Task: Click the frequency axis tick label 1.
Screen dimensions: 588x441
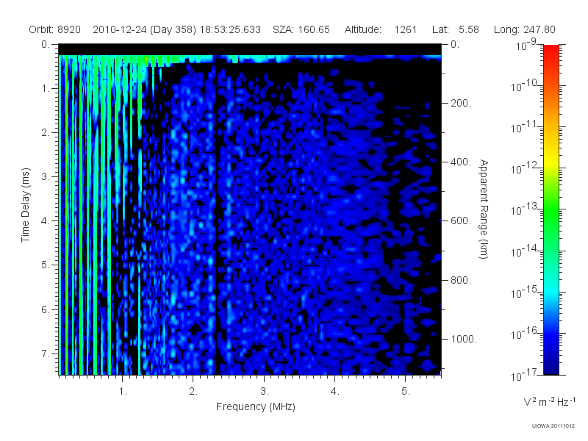Action: click(123, 392)
